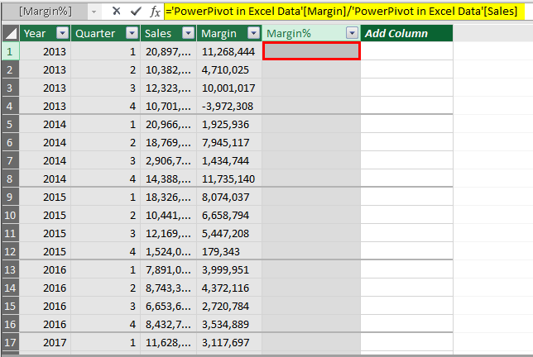
Task: Expand the Margin column filter dropdown
Action: pos(252,33)
